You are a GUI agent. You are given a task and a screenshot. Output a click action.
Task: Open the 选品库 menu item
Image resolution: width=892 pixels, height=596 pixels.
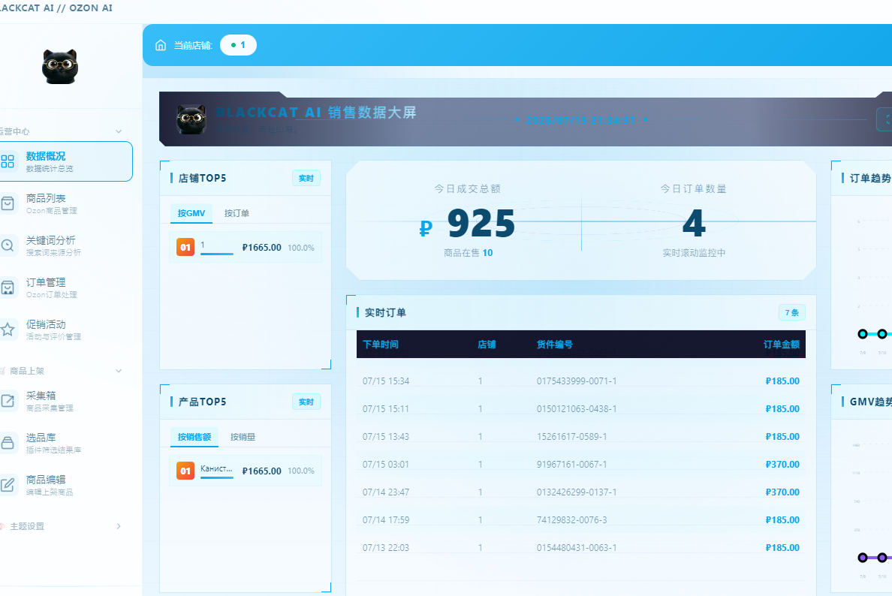tap(66, 443)
